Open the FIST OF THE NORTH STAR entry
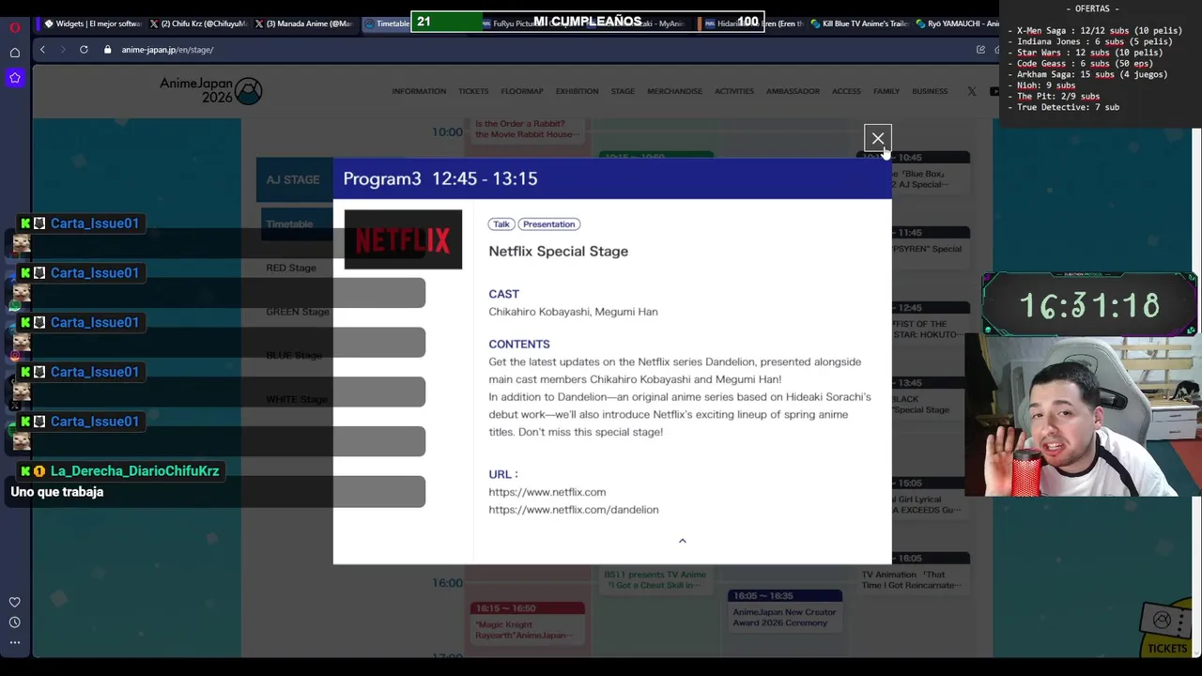This screenshot has width=1202, height=676. click(931, 324)
